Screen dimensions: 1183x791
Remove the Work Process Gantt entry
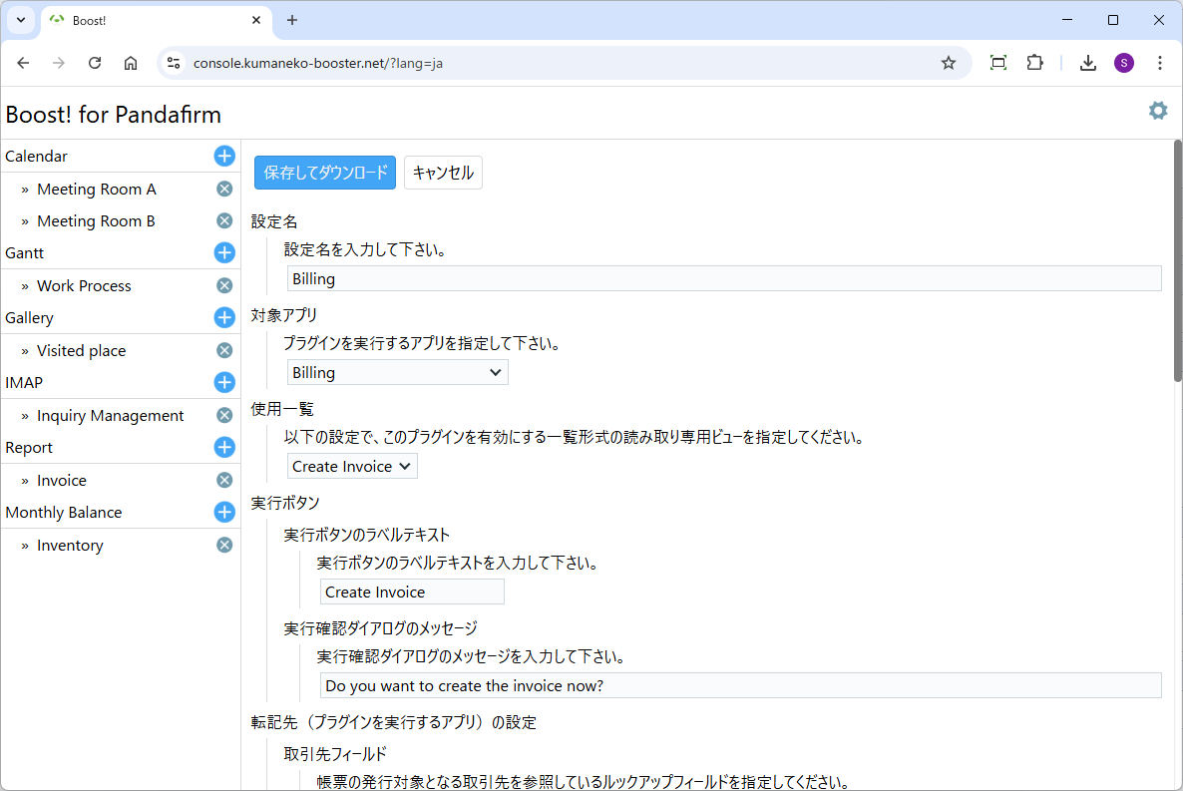[224, 285]
